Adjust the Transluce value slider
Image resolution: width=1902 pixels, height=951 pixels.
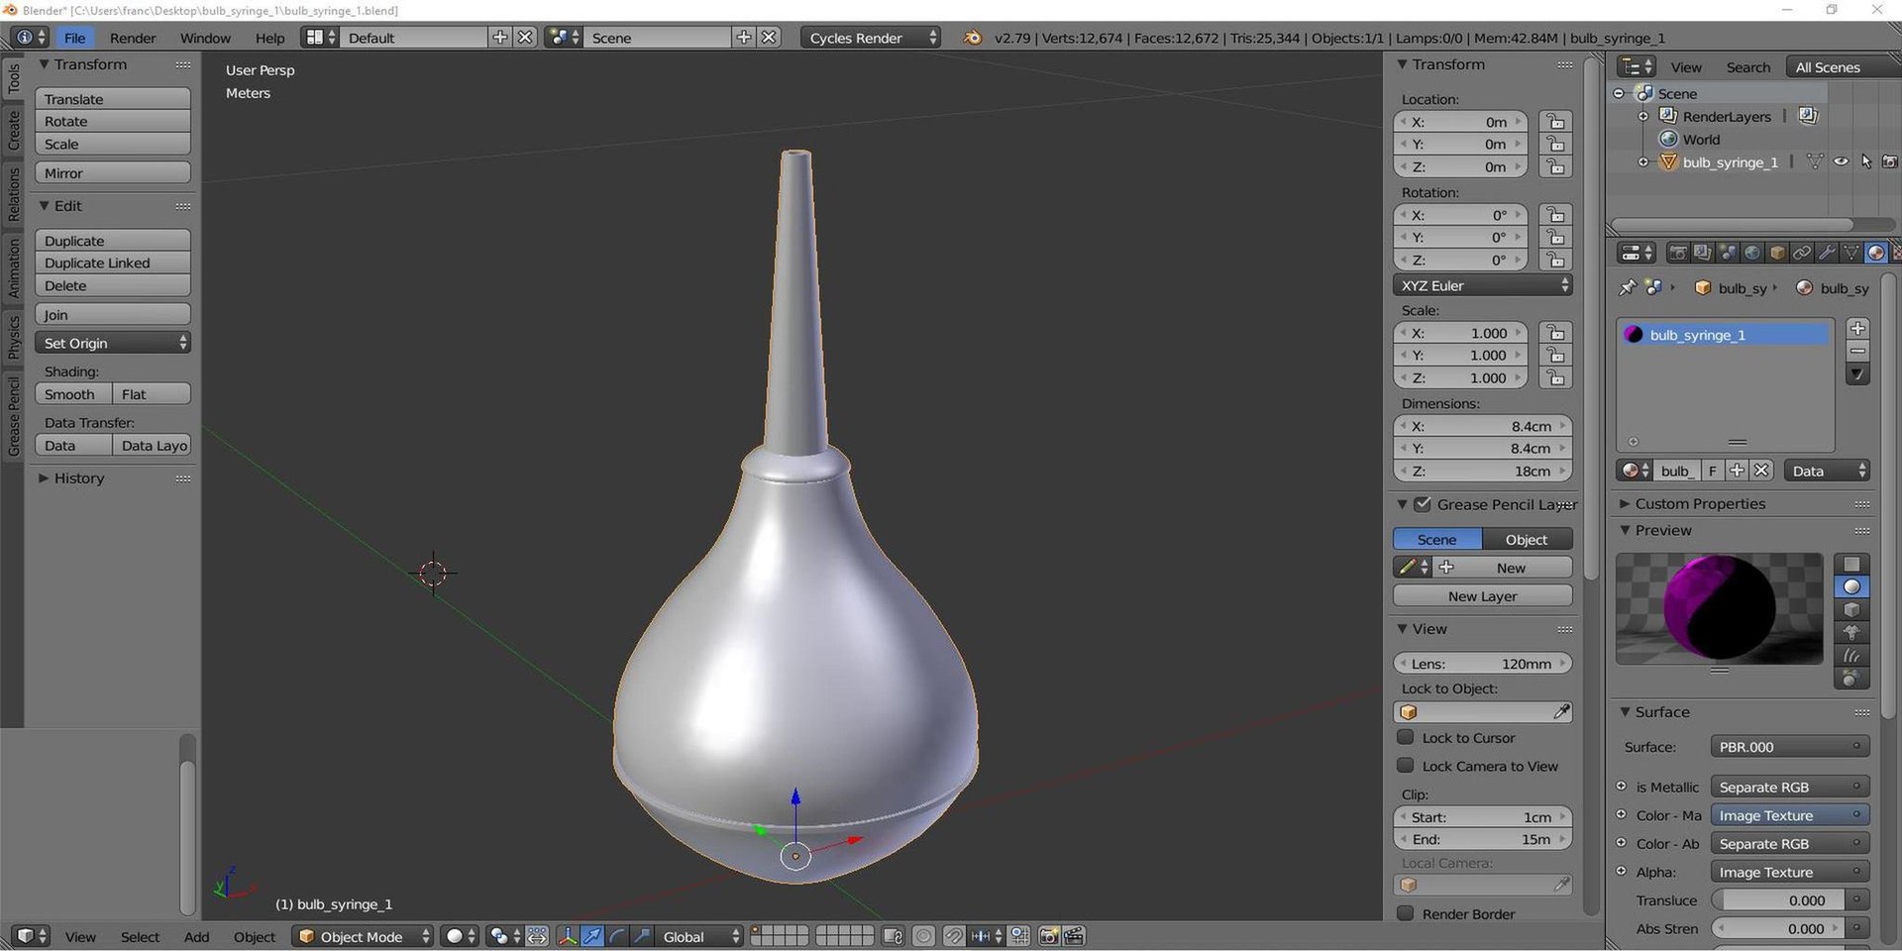coord(1778,900)
